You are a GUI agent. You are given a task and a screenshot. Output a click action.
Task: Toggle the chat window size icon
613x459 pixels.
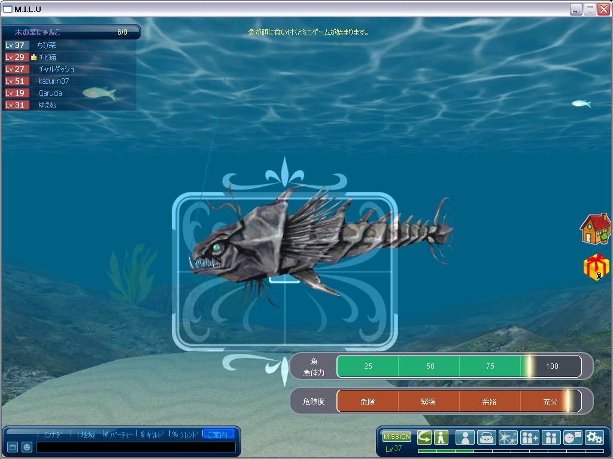(12, 447)
